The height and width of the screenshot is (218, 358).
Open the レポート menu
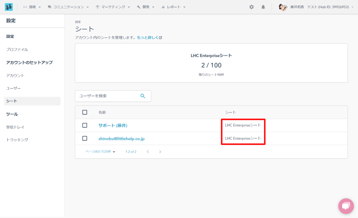point(174,7)
